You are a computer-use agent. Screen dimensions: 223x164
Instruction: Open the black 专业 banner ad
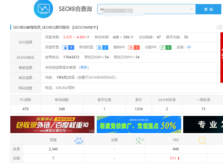point(203,125)
